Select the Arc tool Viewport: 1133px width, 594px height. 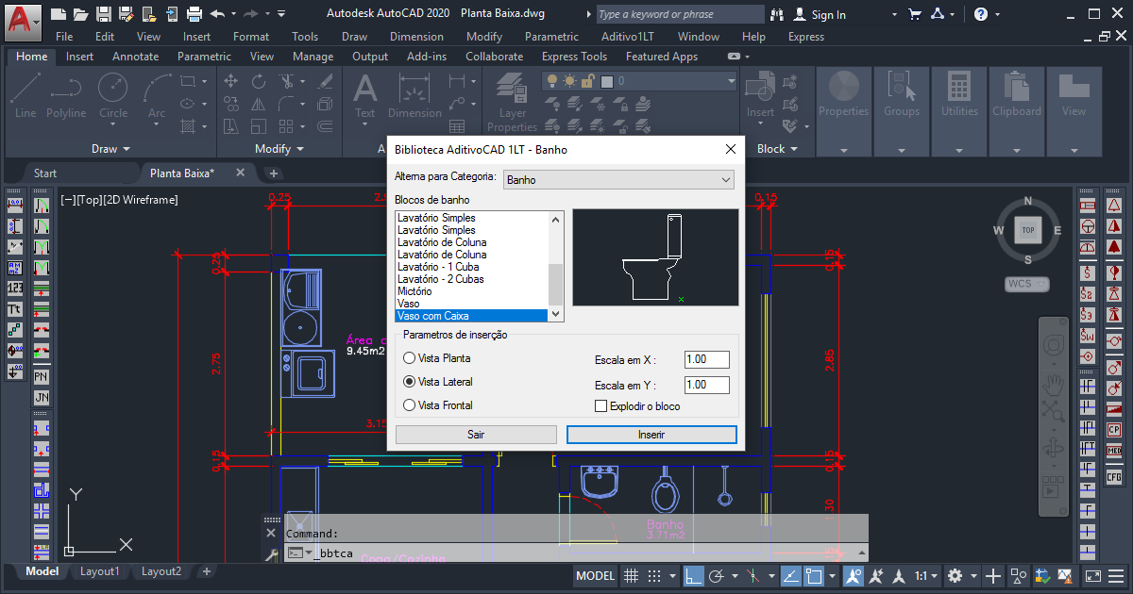pos(157,96)
